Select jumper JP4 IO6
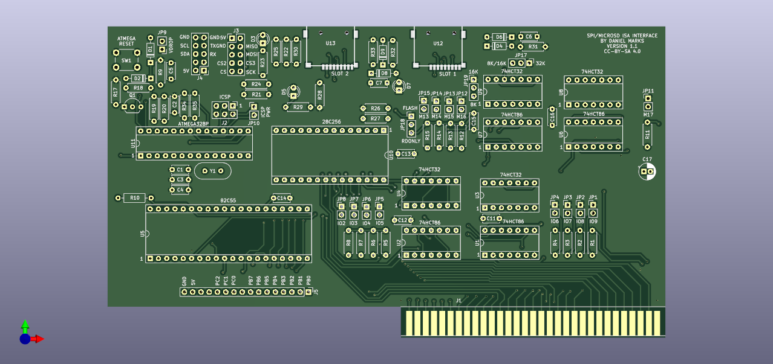Viewport: 773px width, 364px height. 555,209
